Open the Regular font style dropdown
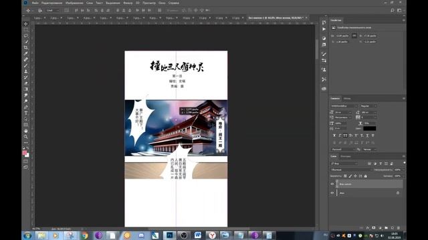 coord(368,106)
